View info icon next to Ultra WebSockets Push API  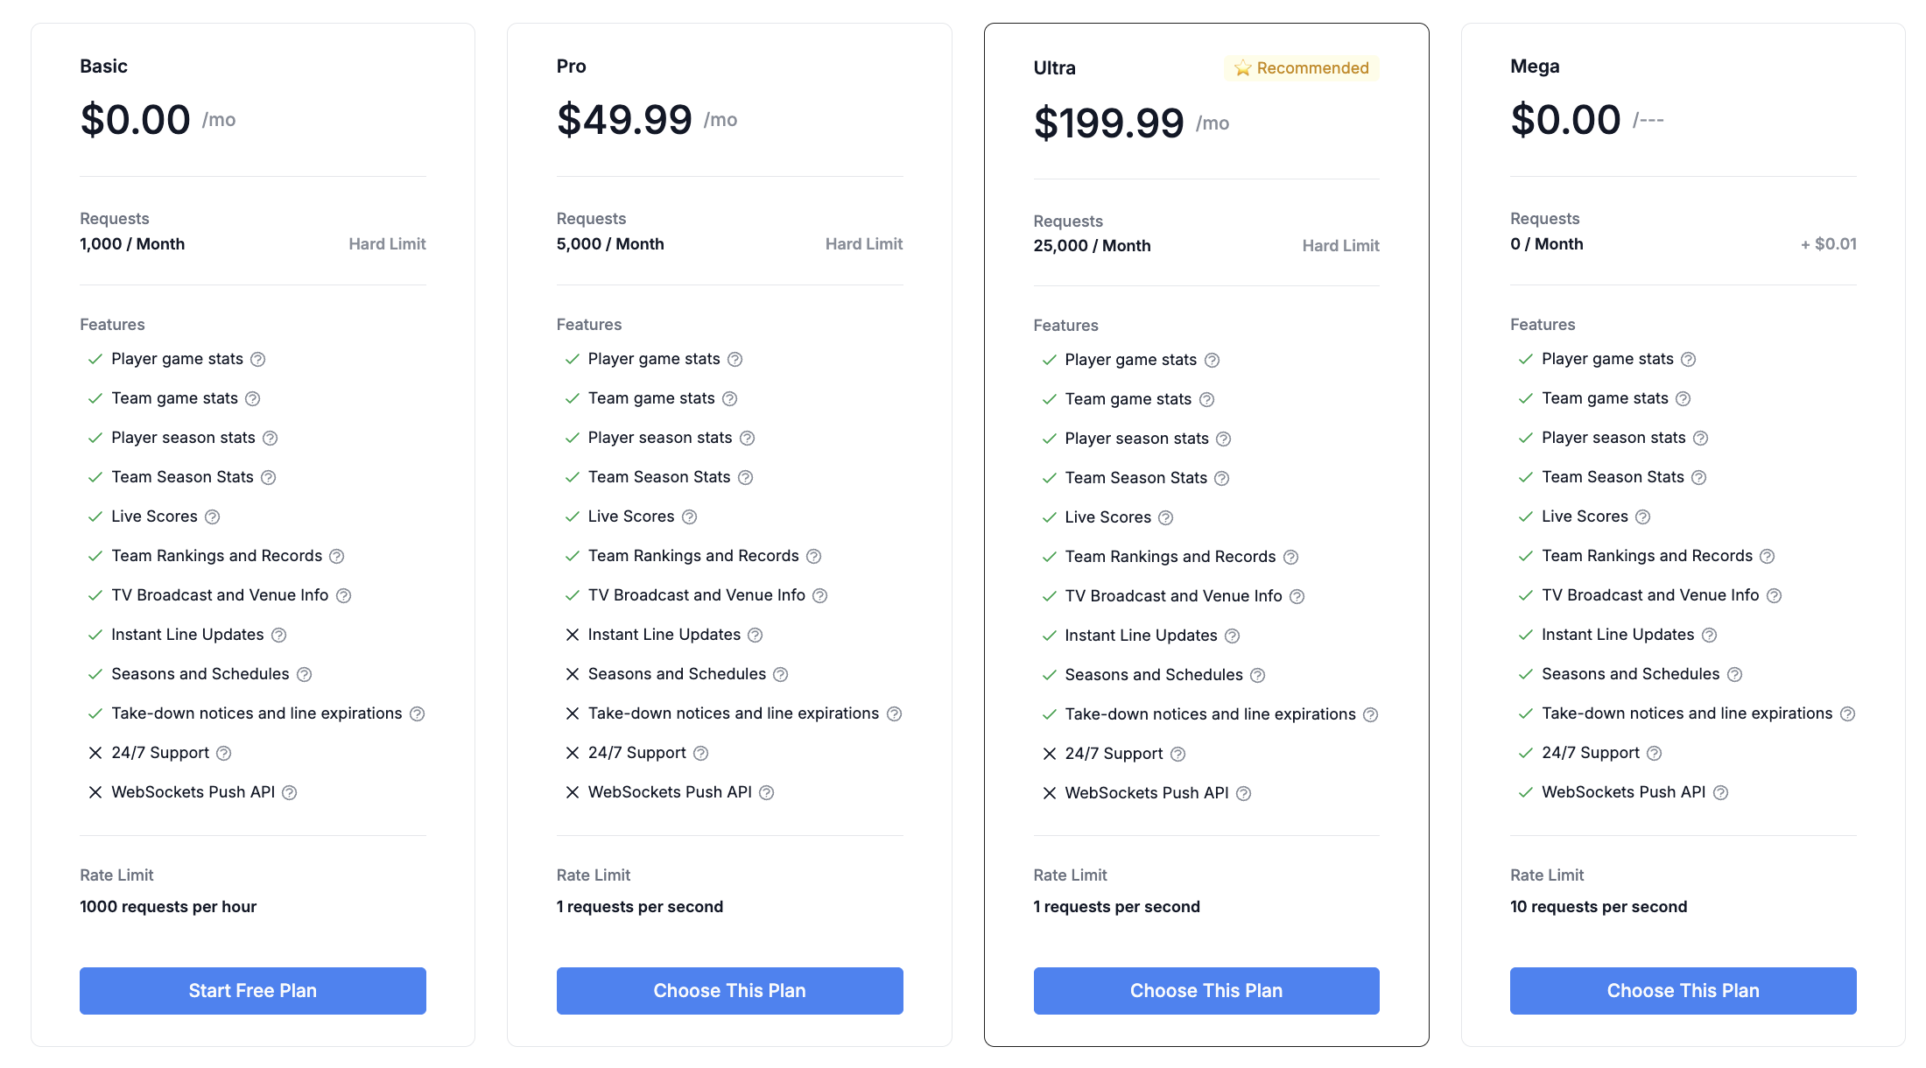pos(1243,793)
